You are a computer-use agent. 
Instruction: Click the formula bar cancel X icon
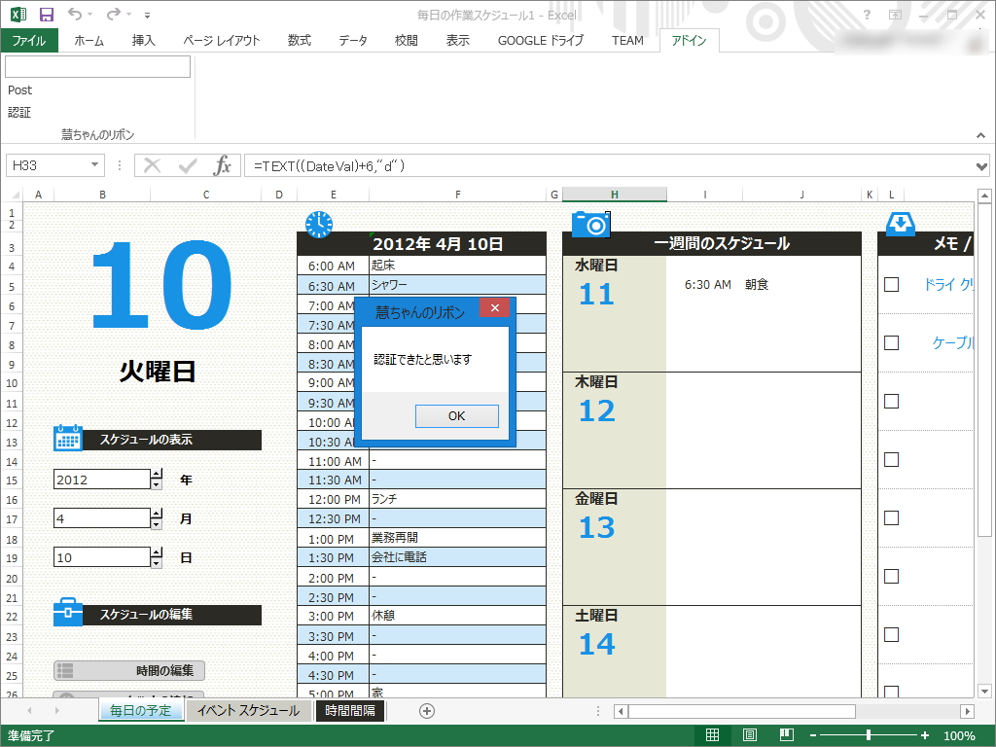pos(152,165)
